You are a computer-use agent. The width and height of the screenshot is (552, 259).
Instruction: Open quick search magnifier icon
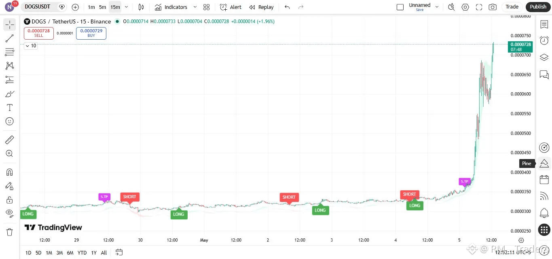(x=452, y=7)
